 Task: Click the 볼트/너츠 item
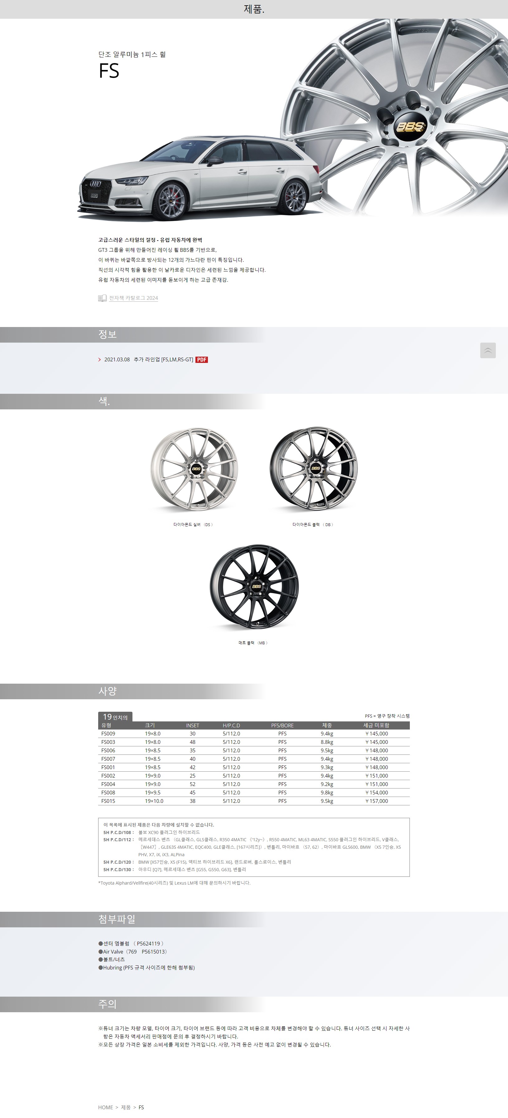111,959
